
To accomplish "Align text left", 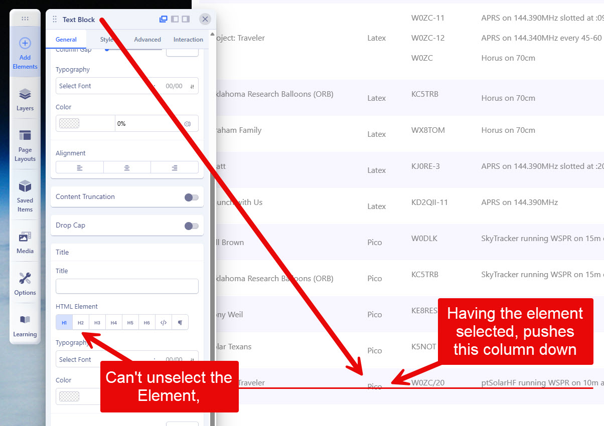I will pos(80,167).
